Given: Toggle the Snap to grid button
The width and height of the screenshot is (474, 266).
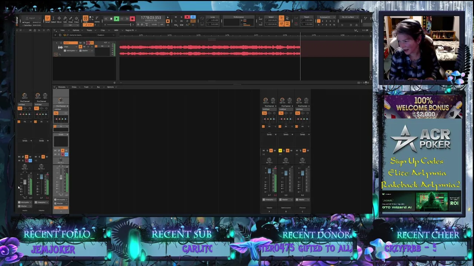Looking at the screenshot, I should point(86,18).
